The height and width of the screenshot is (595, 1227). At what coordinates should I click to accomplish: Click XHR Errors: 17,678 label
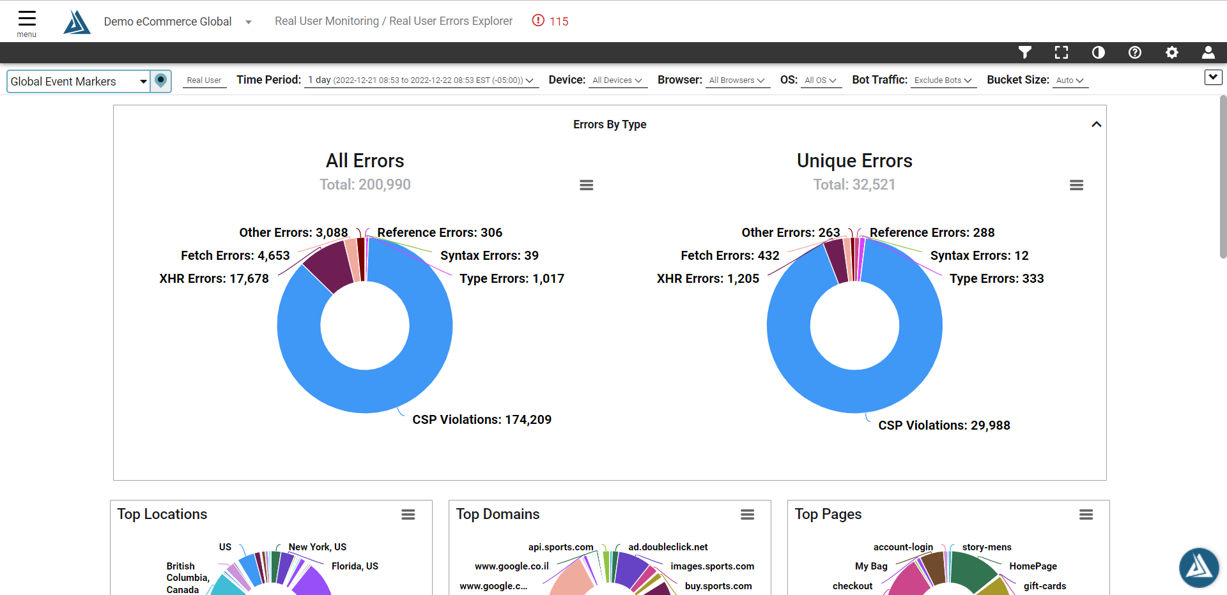(x=214, y=278)
